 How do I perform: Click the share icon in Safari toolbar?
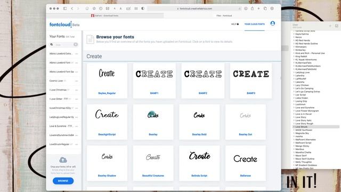click(252, 9)
